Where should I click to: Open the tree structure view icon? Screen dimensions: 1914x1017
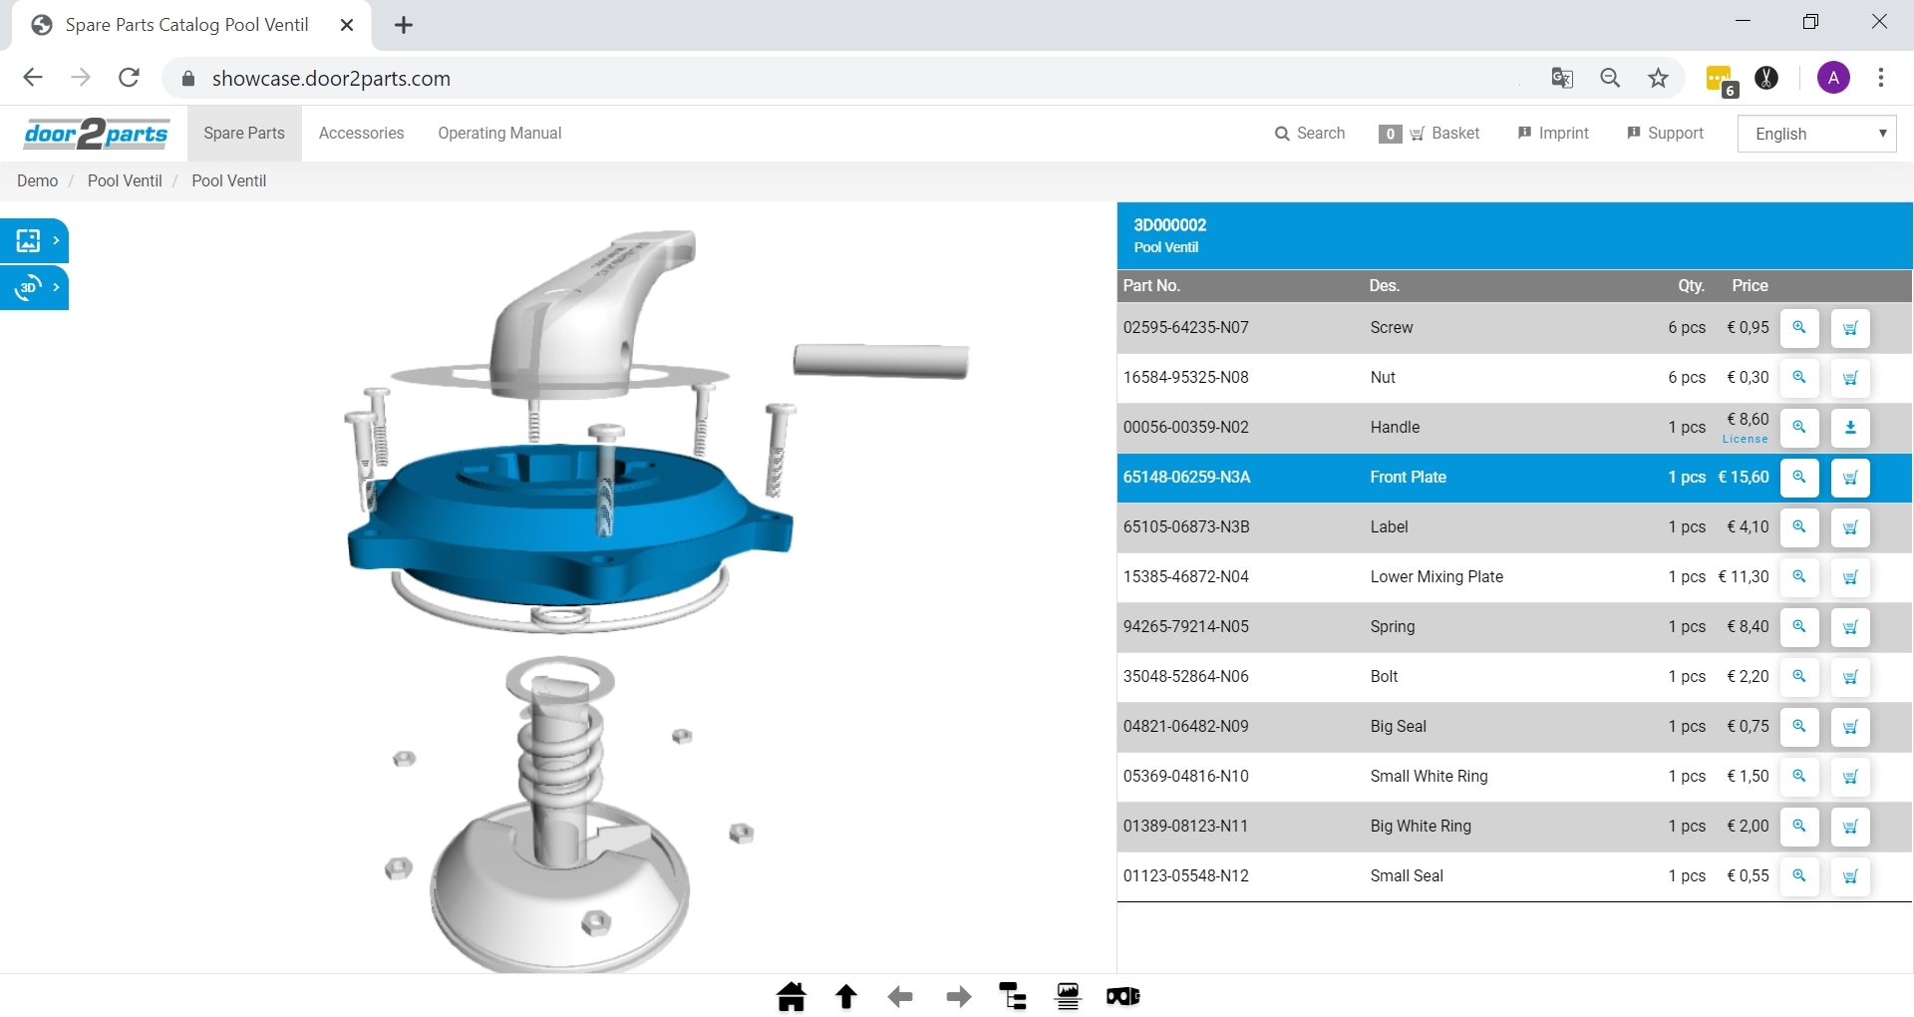tap(1013, 996)
